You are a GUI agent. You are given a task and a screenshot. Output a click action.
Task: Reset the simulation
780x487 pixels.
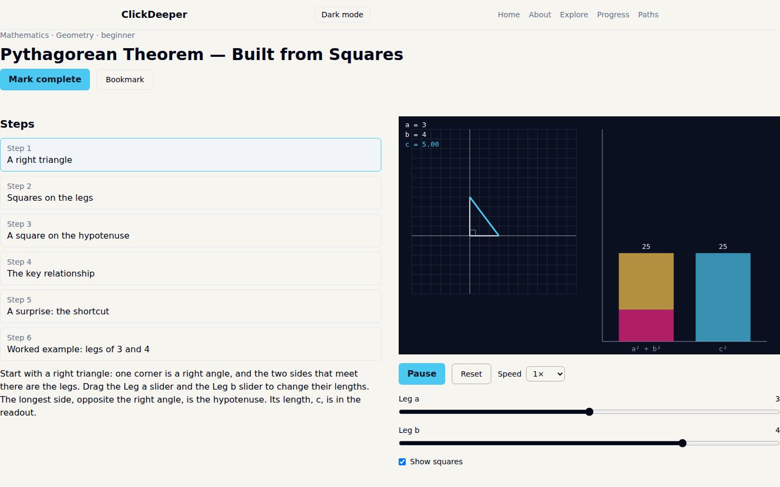point(471,374)
